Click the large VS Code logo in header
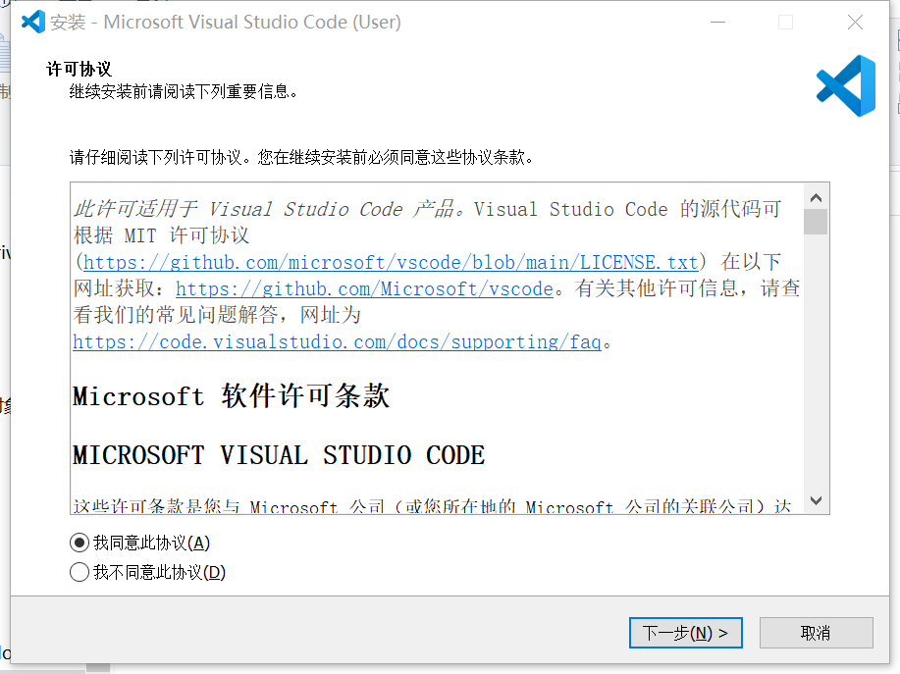Viewport: 900px width, 674px height. (x=846, y=86)
